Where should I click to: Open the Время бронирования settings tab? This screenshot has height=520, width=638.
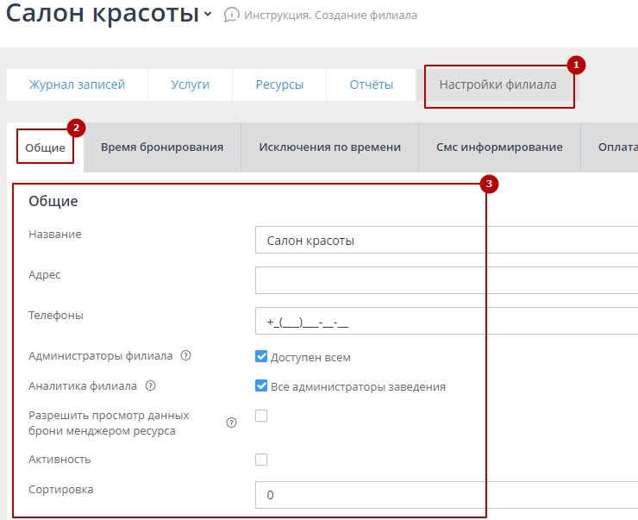(x=162, y=147)
